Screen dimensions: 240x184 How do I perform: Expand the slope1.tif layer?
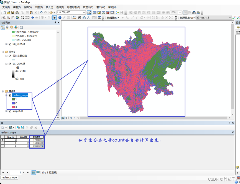click(x=6, y=111)
